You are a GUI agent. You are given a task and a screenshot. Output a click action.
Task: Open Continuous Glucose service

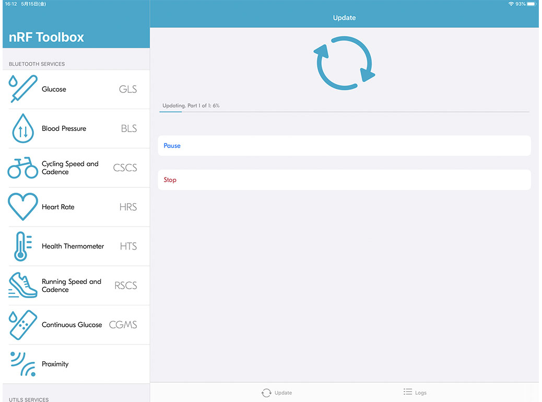76,325
